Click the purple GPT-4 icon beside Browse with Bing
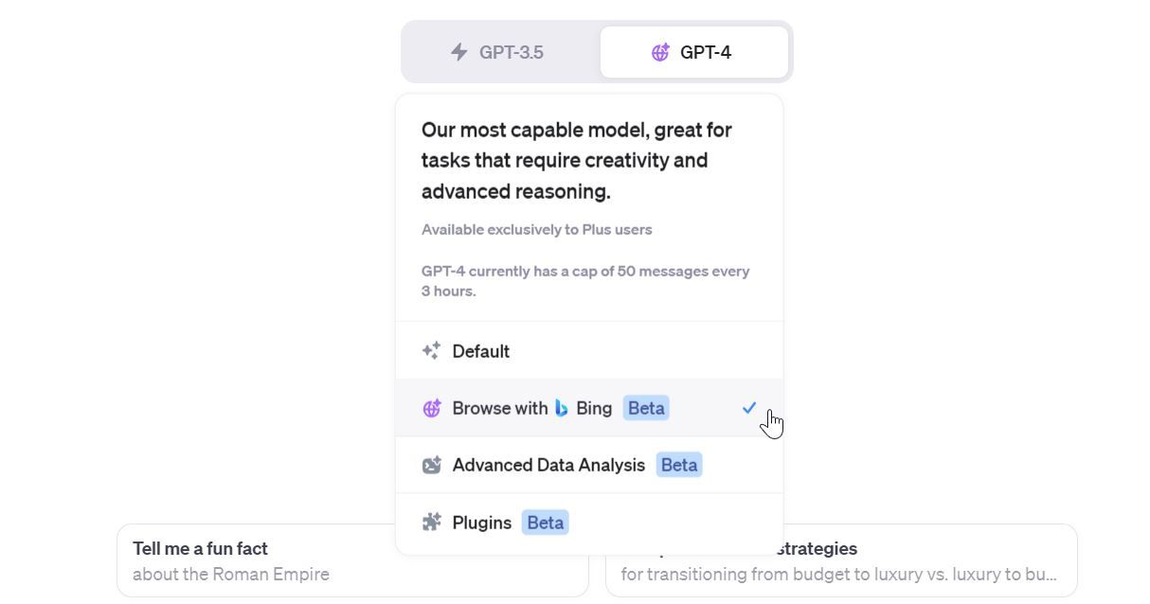 (x=432, y=408)
